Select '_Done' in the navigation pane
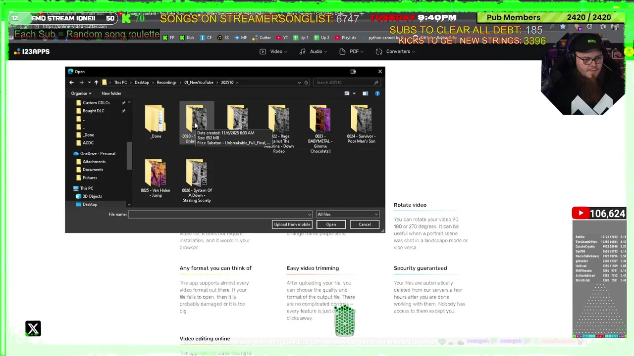This screenshot has height=356, width=634. [x=88, y=135]
